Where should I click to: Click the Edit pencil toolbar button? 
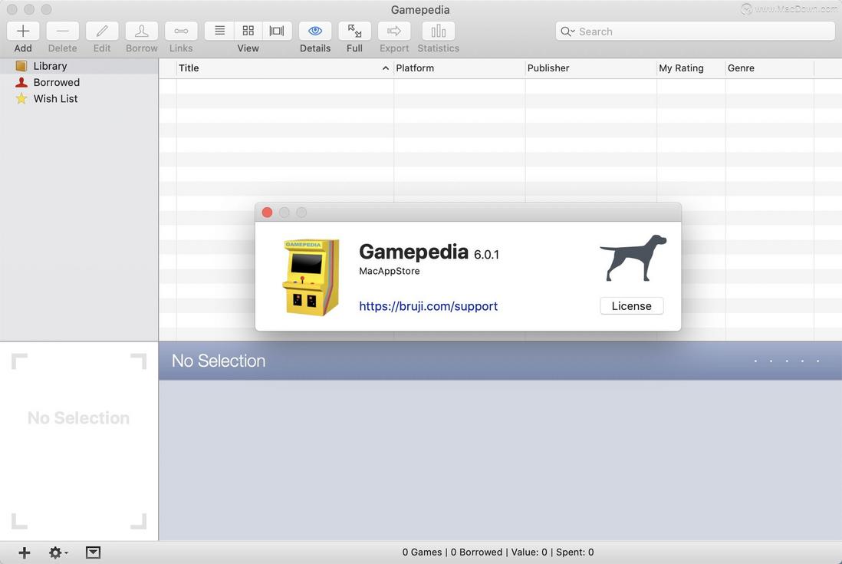point(102,31)
